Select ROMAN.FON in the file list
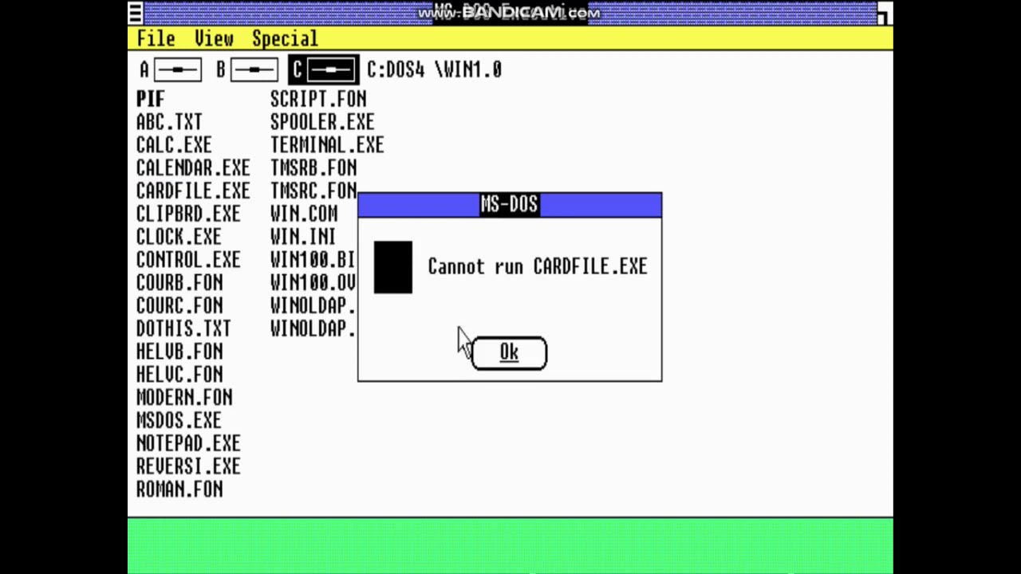This screenshot has width=1021, height=574. tap(179, 490)
